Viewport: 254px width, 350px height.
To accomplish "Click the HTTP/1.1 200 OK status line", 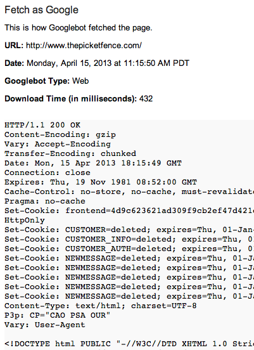I will [42, 125].
